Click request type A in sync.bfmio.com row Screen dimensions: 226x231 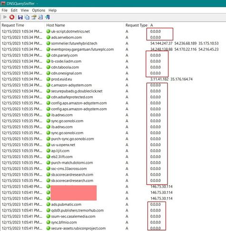point(127,222)
